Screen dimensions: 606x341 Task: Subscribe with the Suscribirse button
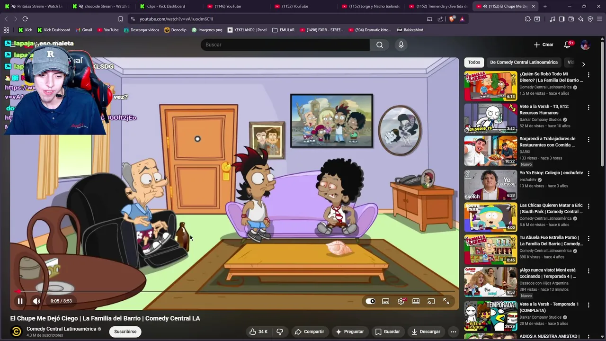pos(125,332)
